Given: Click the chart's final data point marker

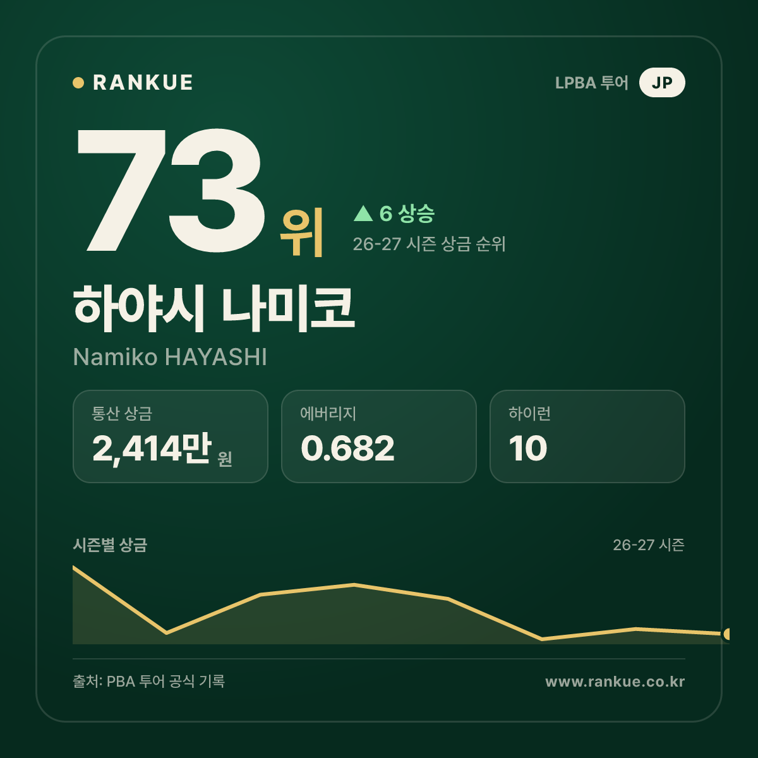Looking at the screenshot, I should coord(727,634).
